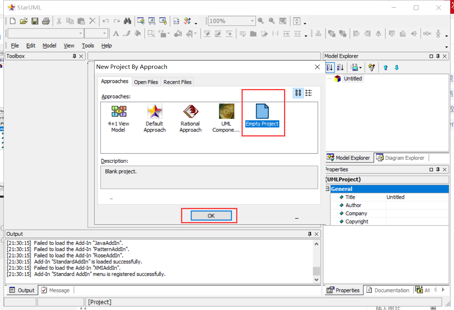
Task: Open the Tools menu
Action: pos(88,46)
